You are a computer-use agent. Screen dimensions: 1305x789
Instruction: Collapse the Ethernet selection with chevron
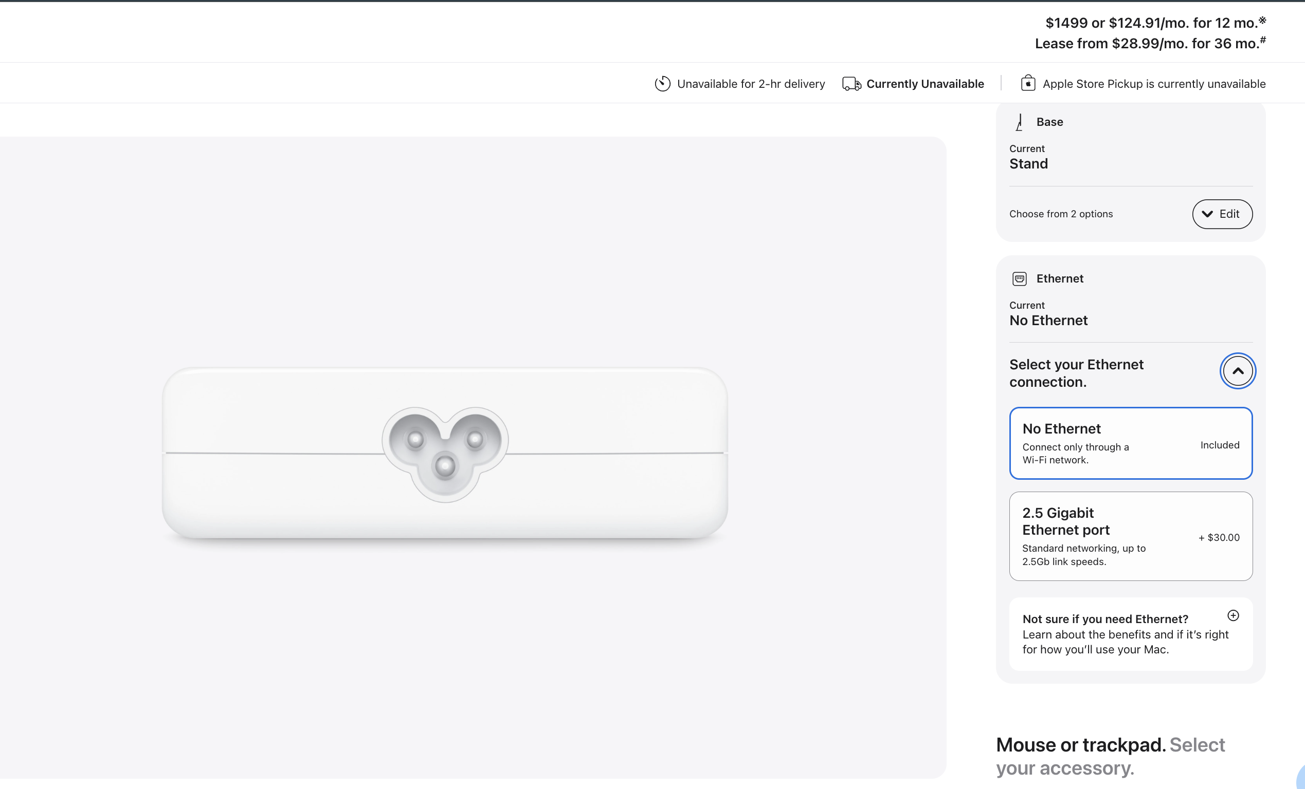point(1238,371)
